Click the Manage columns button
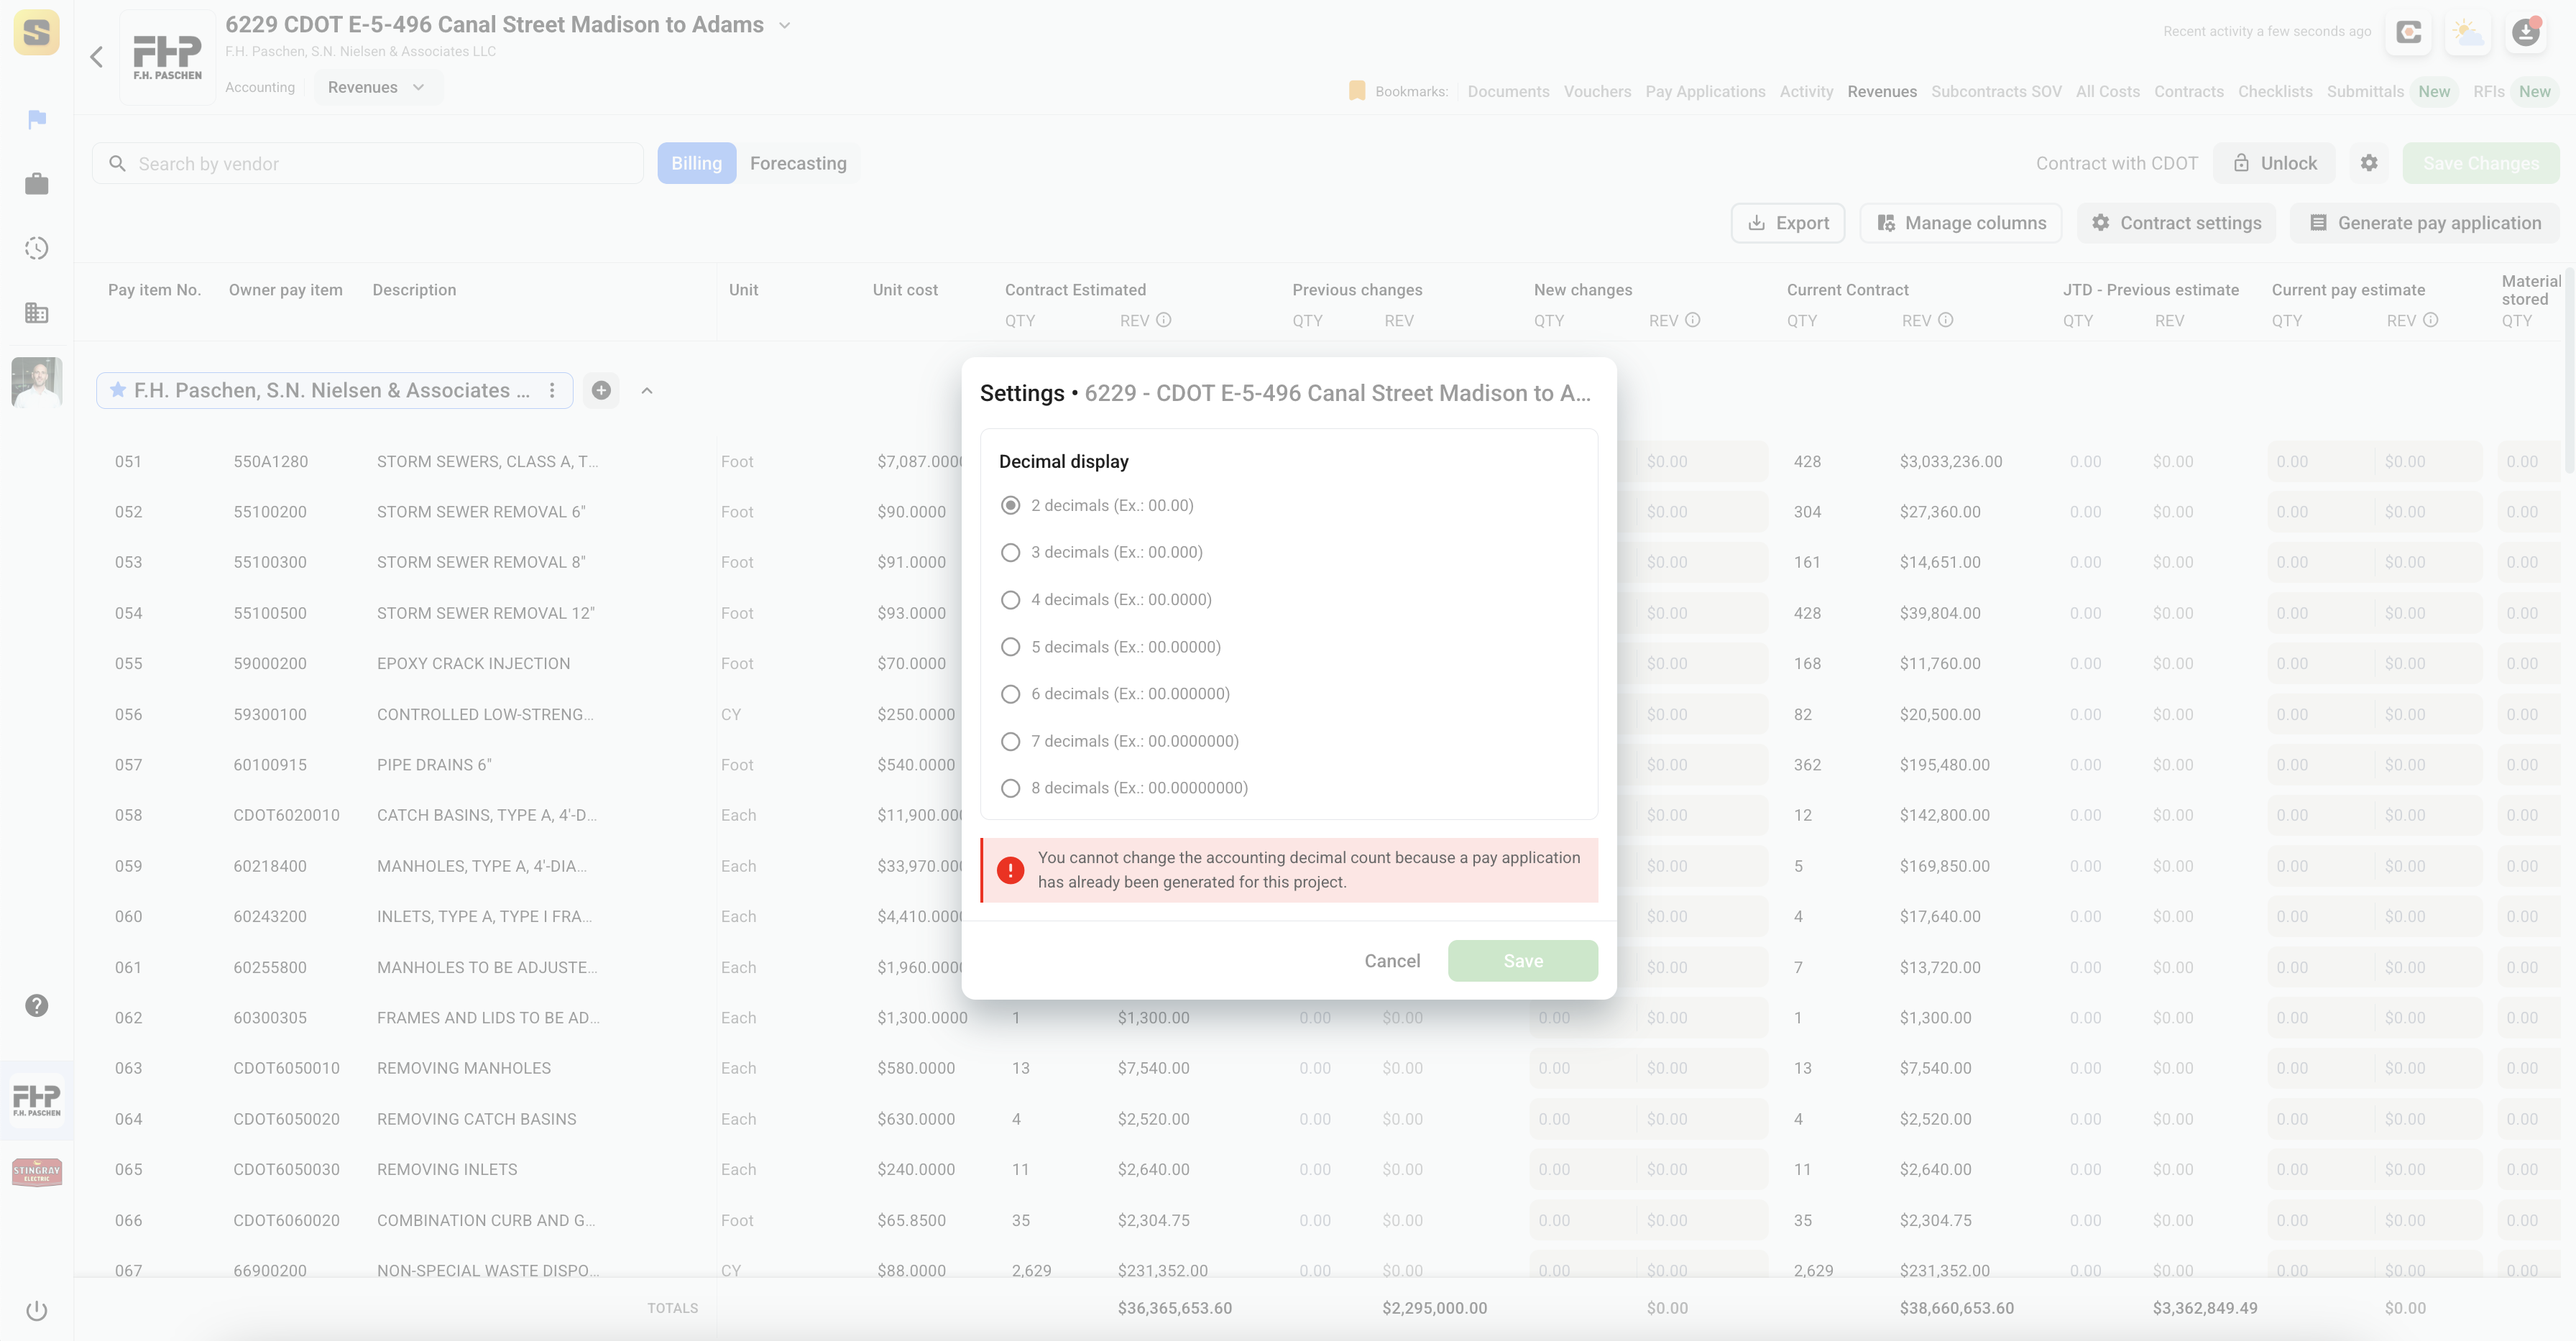Viewport: 2576px width, 1341px height. 1960,223
